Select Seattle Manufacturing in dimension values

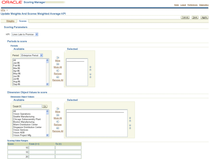(24, 117)
